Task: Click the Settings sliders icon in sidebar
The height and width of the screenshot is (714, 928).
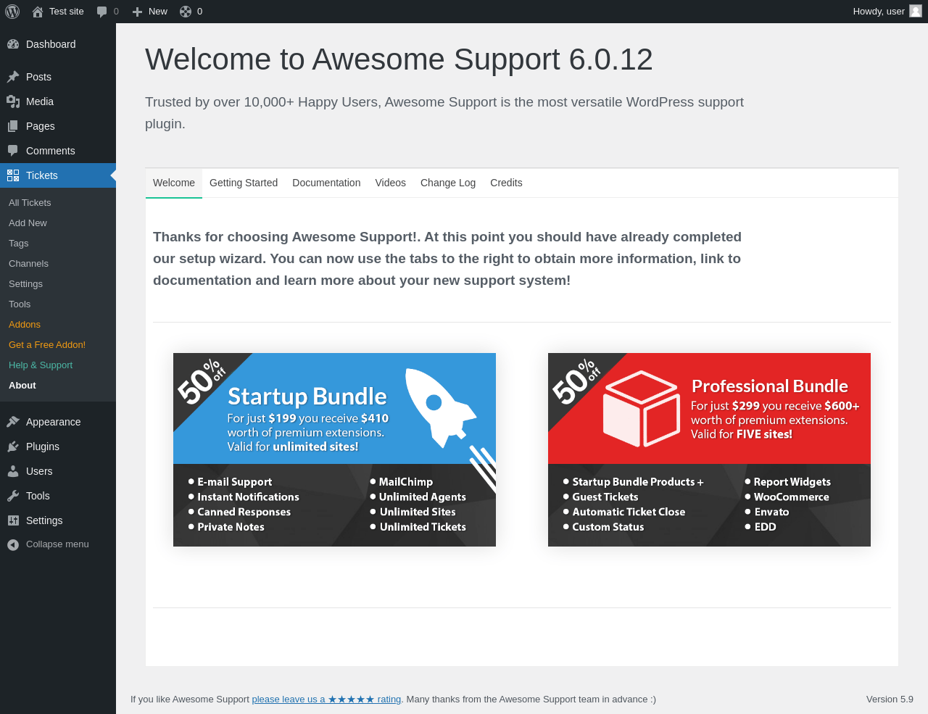Action: pos(13,520)
